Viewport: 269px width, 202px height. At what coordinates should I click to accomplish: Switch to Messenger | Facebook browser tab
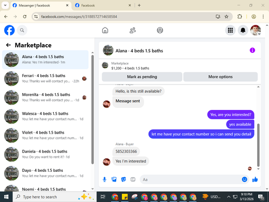[41, 5]
